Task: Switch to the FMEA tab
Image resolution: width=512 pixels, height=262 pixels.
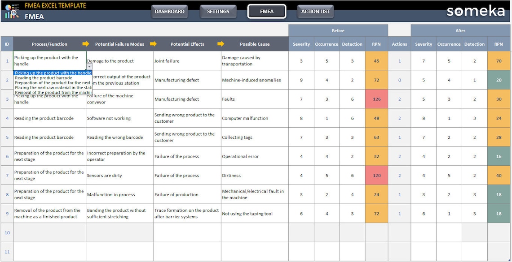Action: [x=267, y=12]
